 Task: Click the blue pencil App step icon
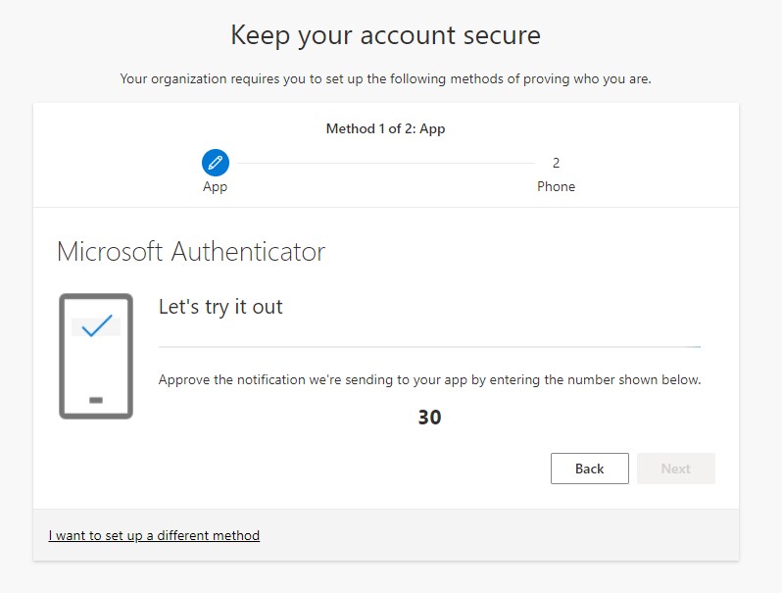click(x=216, y=163)
